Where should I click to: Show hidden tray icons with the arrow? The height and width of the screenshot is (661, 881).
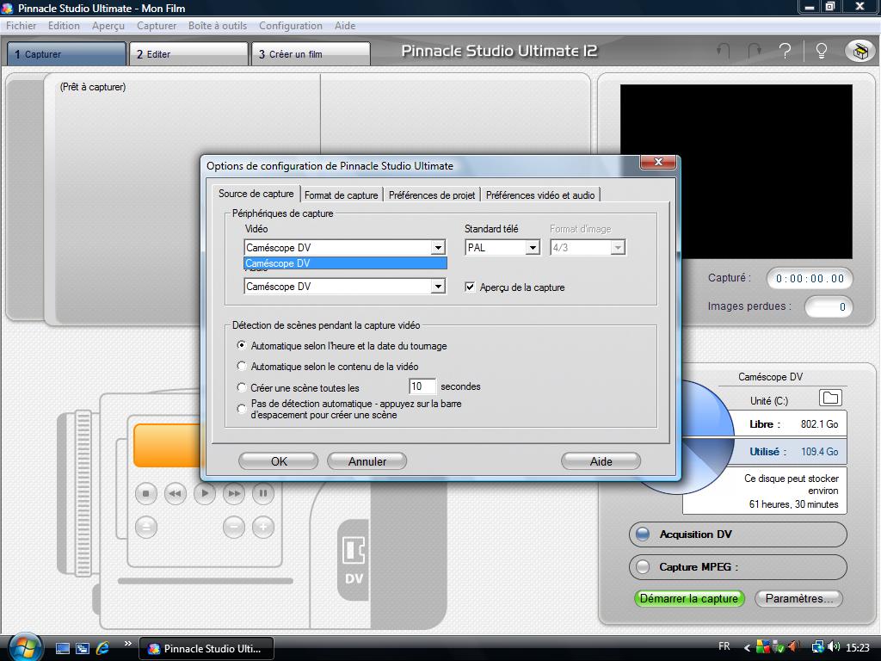pos(747,648)
